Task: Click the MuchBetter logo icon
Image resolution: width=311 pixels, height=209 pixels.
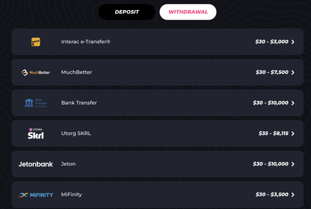Action: click(36, 72)
